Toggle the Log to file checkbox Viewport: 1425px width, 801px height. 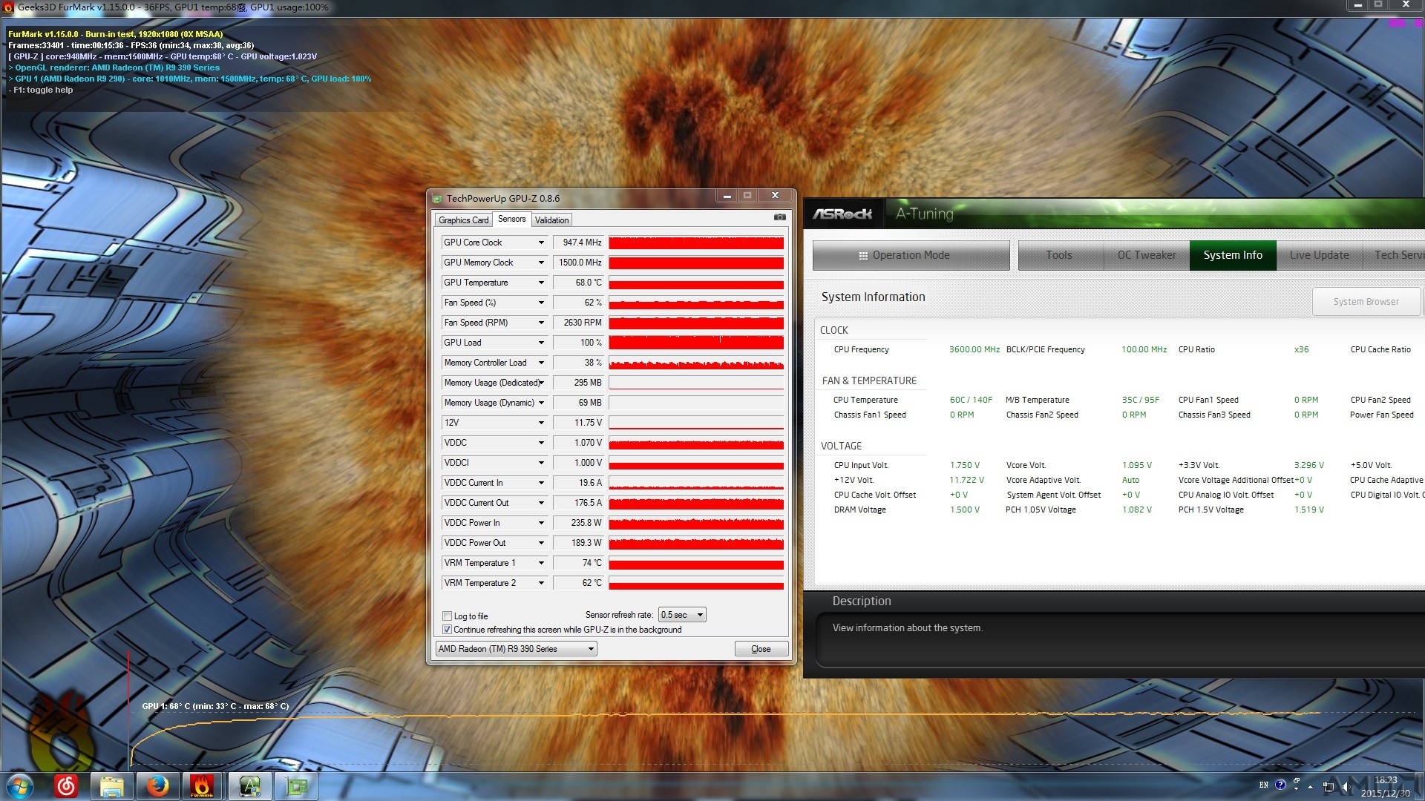pyautogui.click(x=447, y=616)
